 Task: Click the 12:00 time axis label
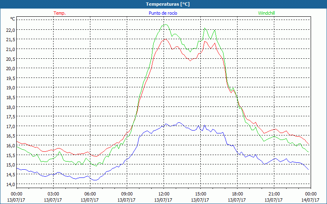point(163,194)
